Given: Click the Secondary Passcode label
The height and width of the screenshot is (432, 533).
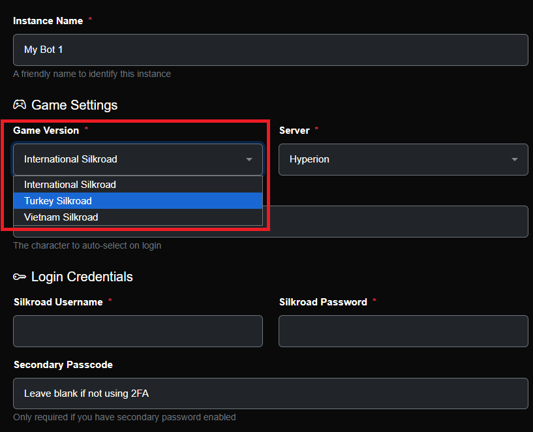Looking at the screenshot, I should click(63, 365).
